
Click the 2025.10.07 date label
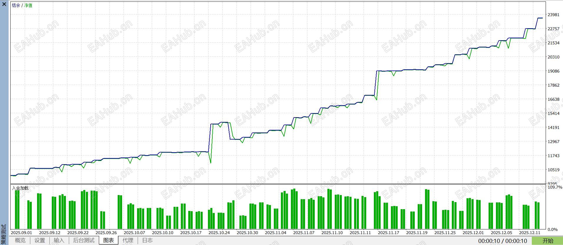(134, 233)
